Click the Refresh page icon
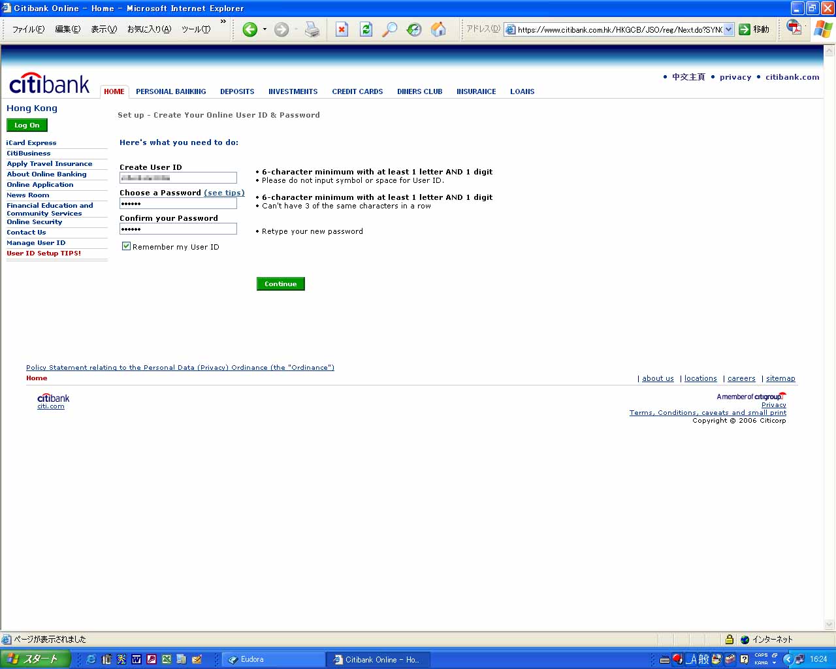836x669 pixels. coord(366,29)
